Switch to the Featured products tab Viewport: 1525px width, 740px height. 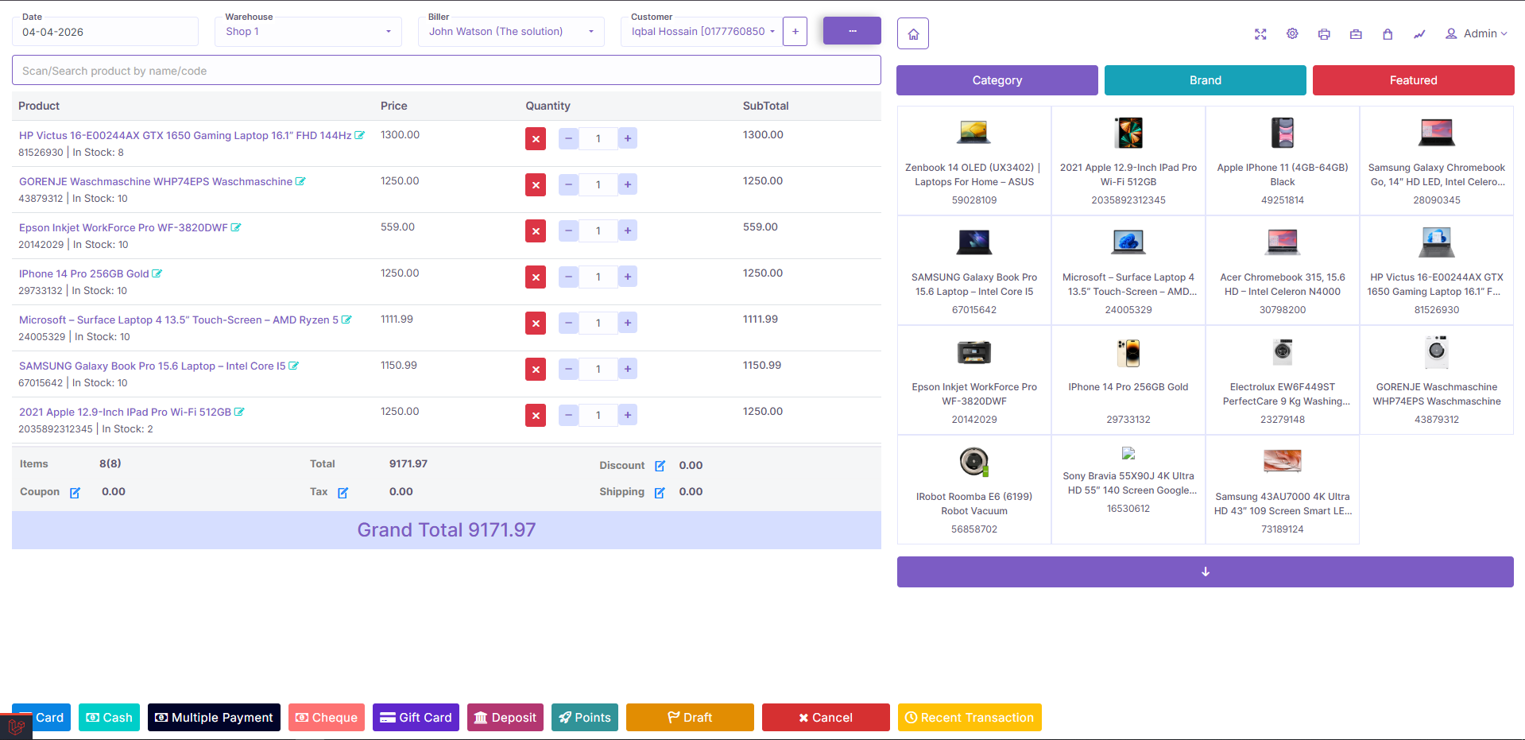(1413, 80)
